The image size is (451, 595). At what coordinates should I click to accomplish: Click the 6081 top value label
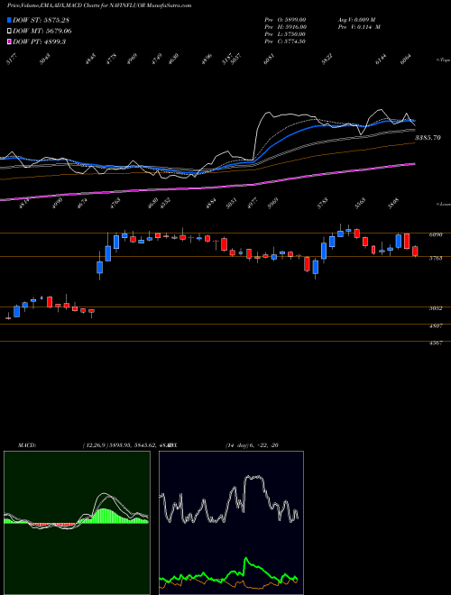(x=269, y=60)
